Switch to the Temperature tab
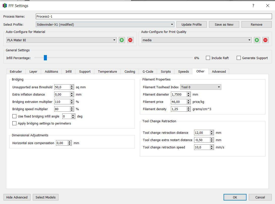Image resolution: width=275 pixels, height=204 pixels. (x=107, y=71)
